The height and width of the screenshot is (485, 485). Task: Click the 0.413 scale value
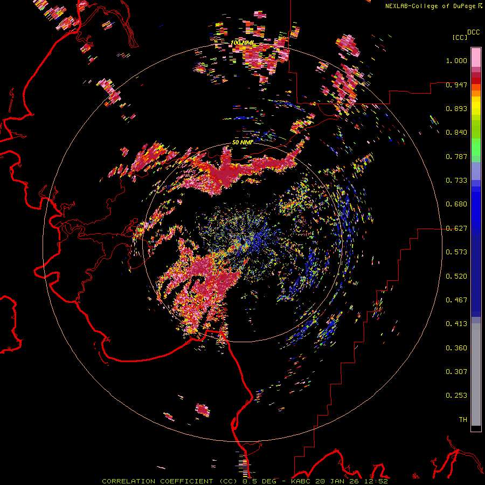click(456, 324)
